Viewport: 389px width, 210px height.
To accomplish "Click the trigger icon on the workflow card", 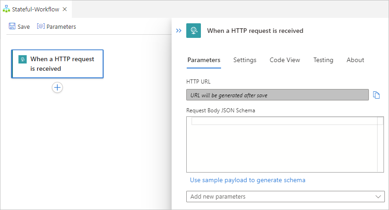I will [x=22, y=59].
